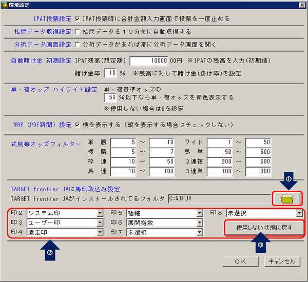This screenshot has width=308, height=282.
Task: Click 馬連 maximum odds field showing 100
Action: pos(162,171)
